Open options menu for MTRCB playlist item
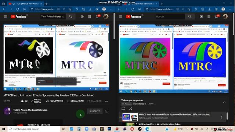Viewport: 235px width, 132px height. (x=222, y=117)
